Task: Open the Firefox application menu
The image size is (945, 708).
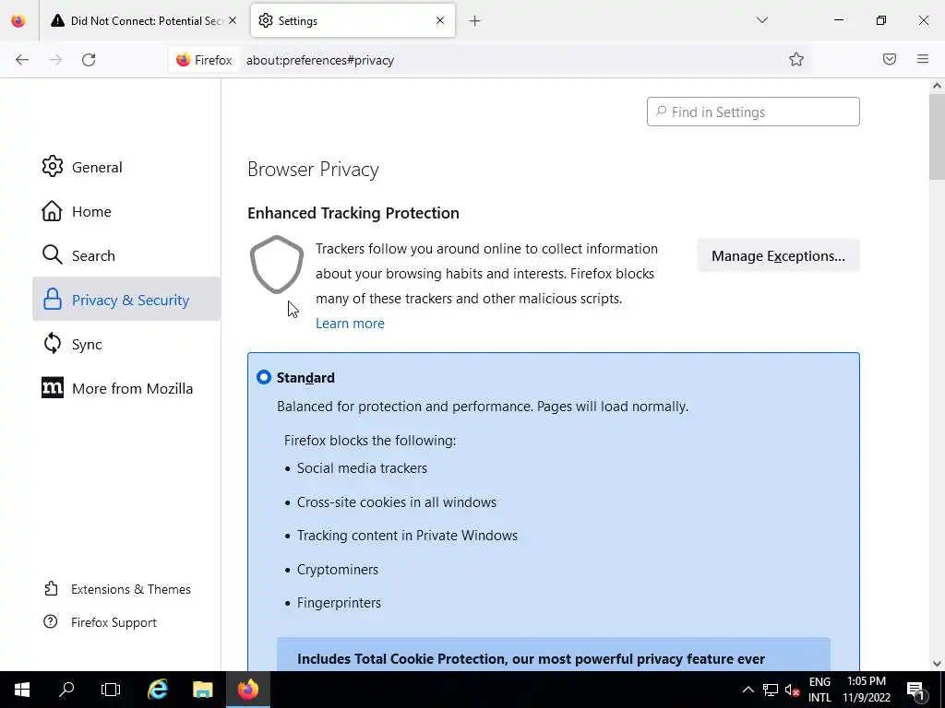Action: pos(923,59)
